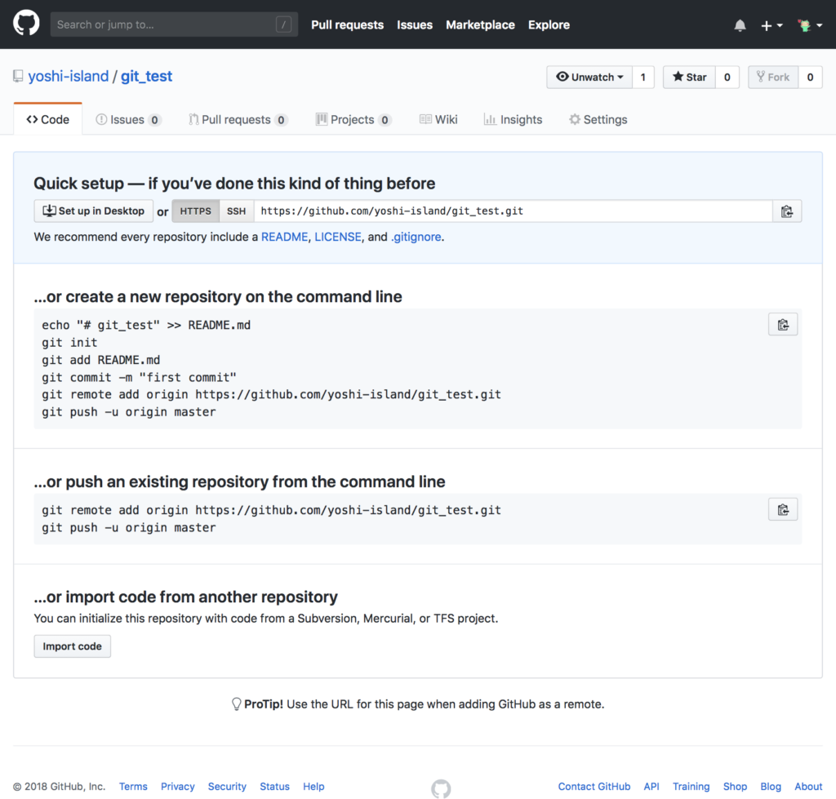Go to Pull requests in top navigation
The height and width of the screenshot is (799, 836).
(347, 25)
